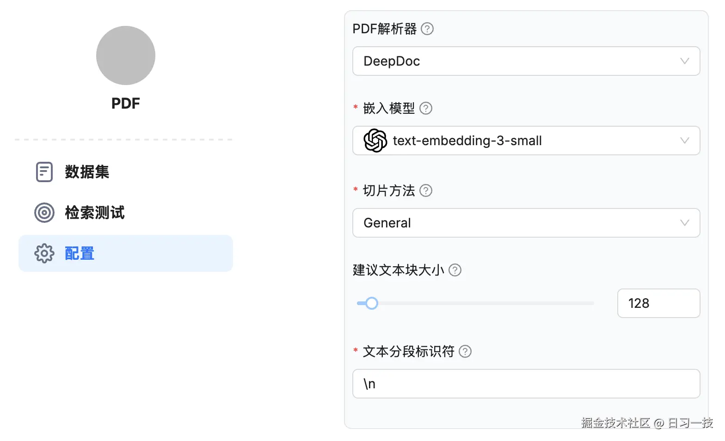The width and height of the screenshot is (725, 441).
Task: Open the 数据集 menu item
Action: (87, 172)
